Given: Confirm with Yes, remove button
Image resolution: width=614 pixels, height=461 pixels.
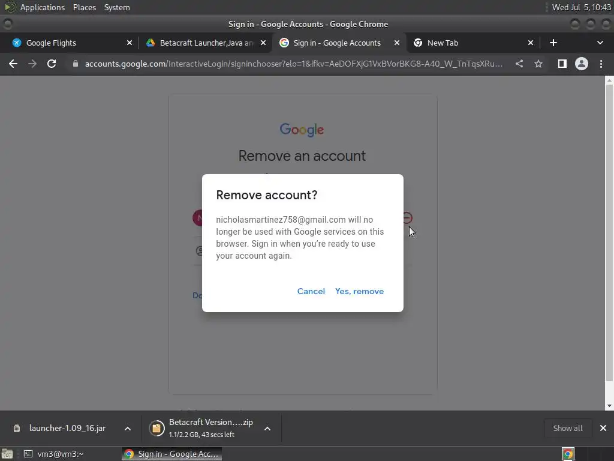Looking at the screenshot, I should tap(359, 291).
